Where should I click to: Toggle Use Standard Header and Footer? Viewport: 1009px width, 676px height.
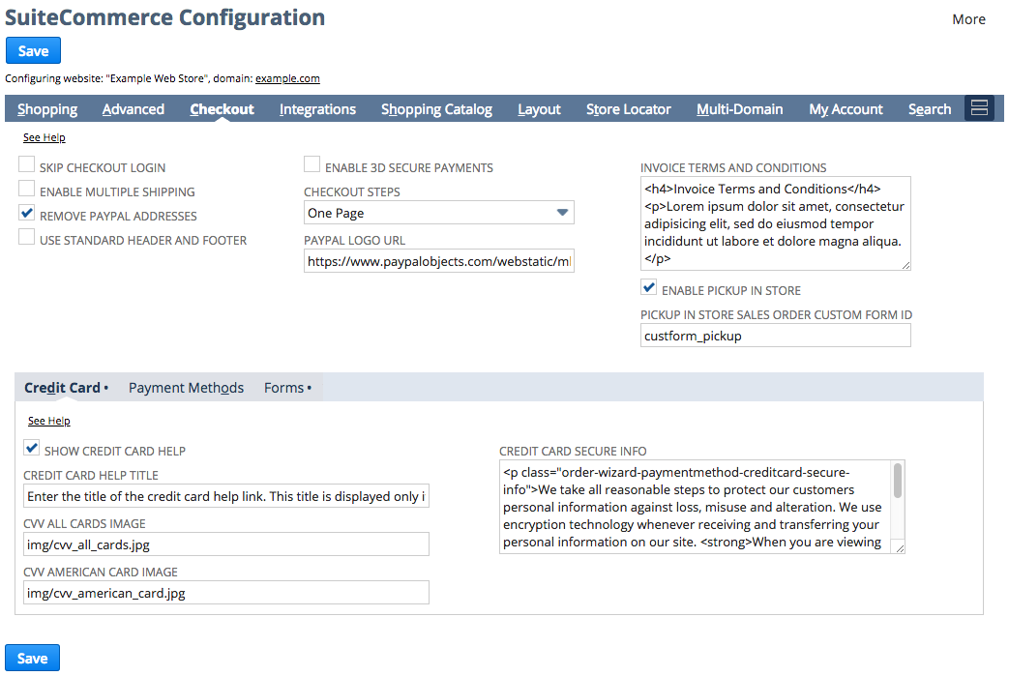pyautogui.click(x=26, y=237)
